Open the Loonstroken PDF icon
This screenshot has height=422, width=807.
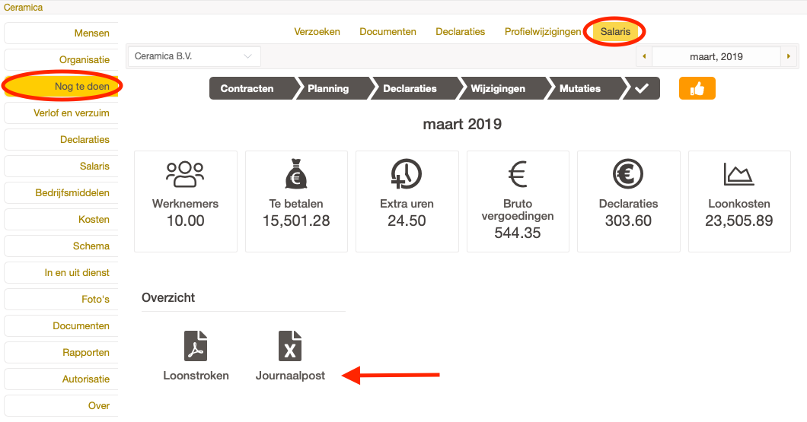coord(196,346)
